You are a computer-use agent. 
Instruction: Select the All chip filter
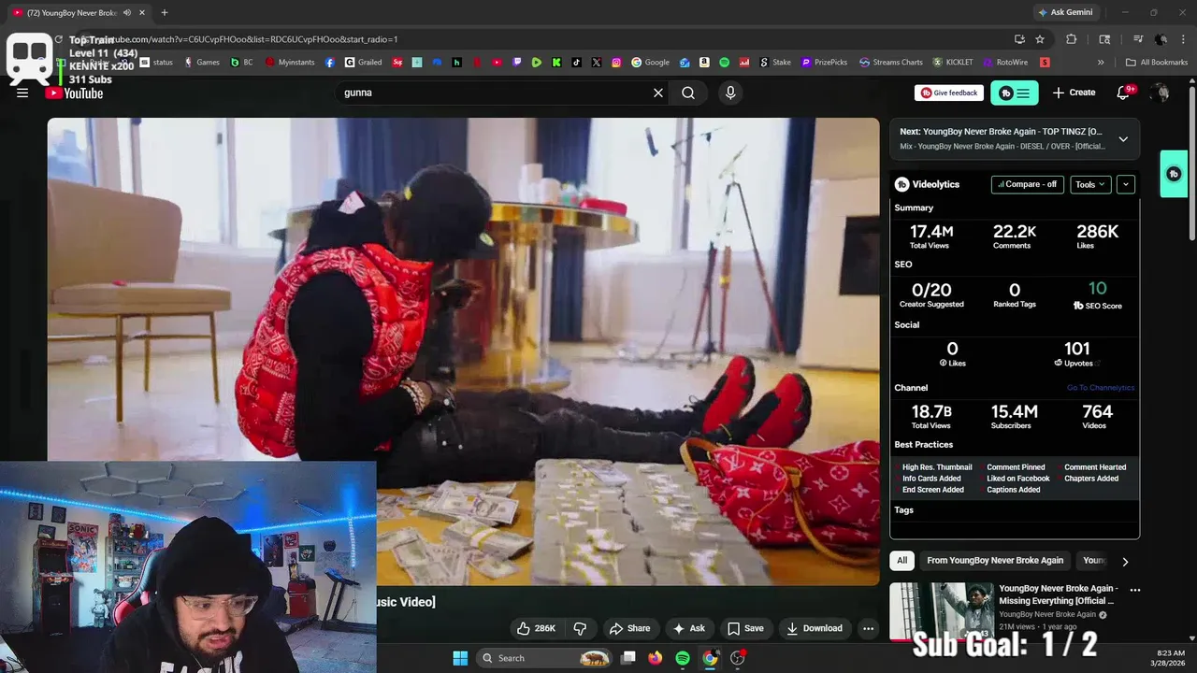[901, 560]
